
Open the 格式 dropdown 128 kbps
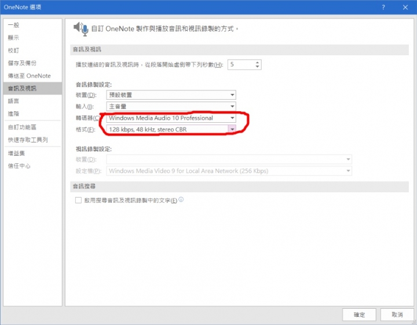point(171,130)
